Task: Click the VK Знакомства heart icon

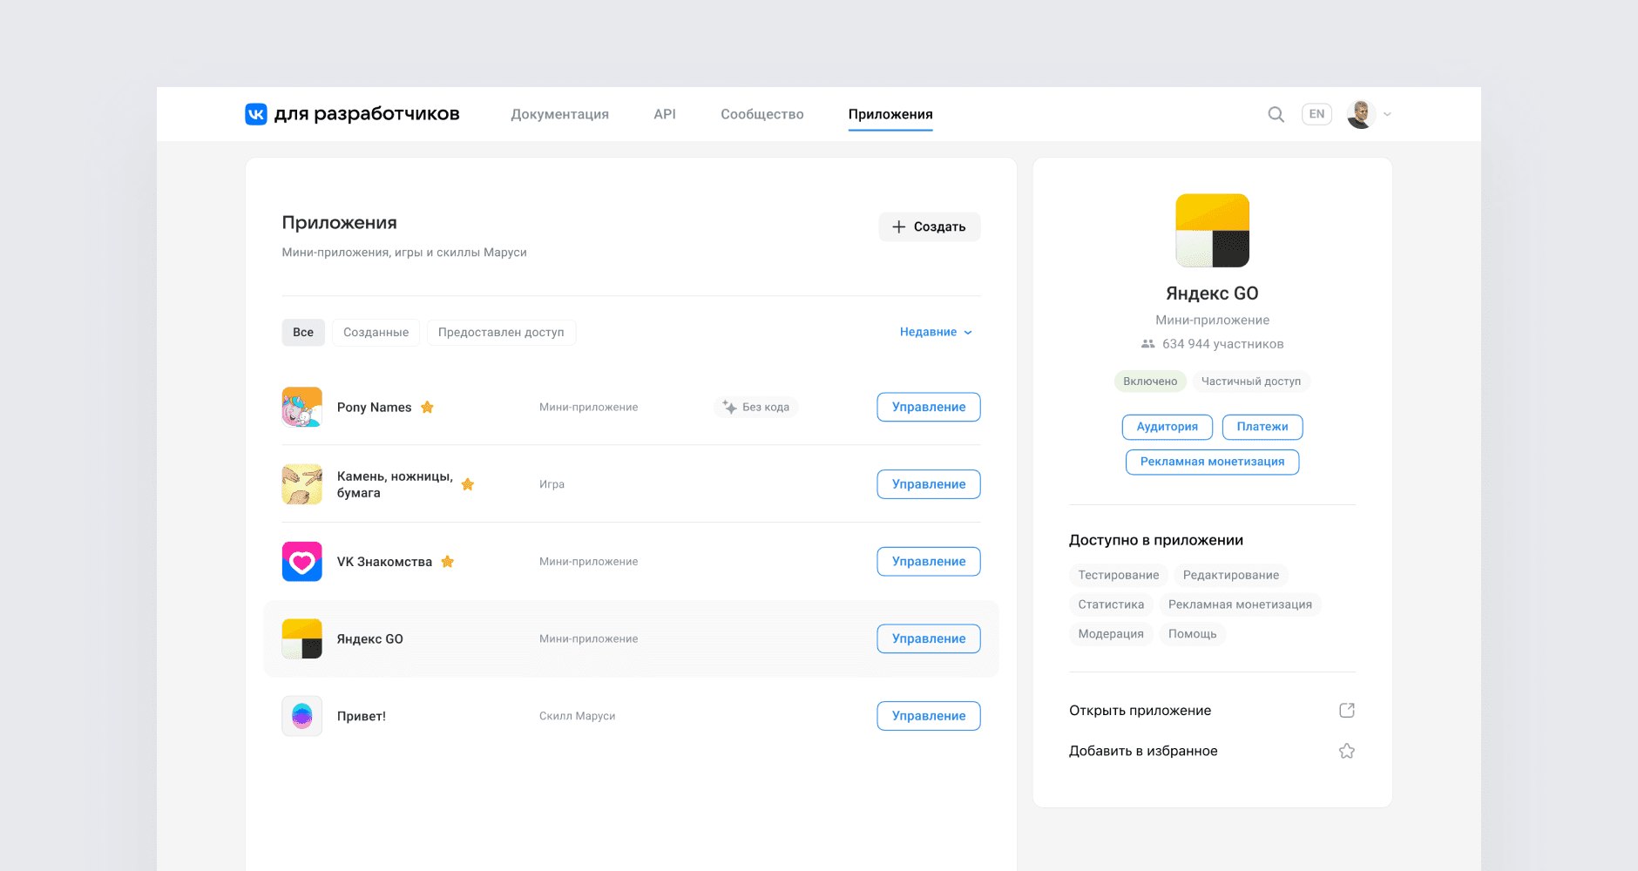Action: 302,562
